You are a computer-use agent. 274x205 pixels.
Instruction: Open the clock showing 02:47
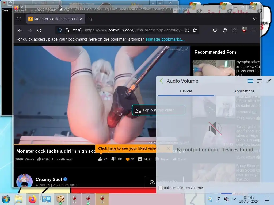(x=249, y=199)
